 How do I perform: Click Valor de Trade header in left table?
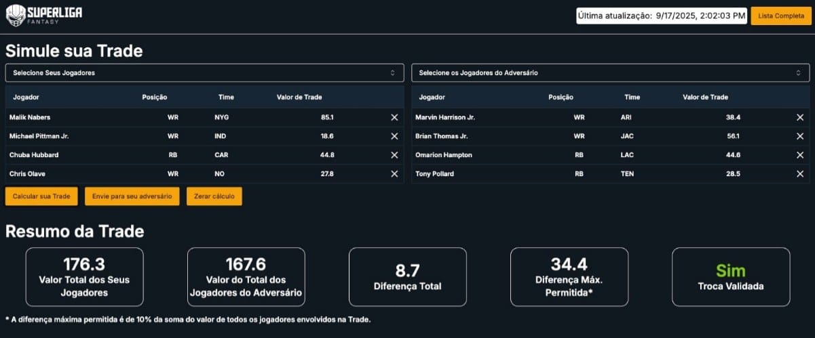(x=299, y=97)
